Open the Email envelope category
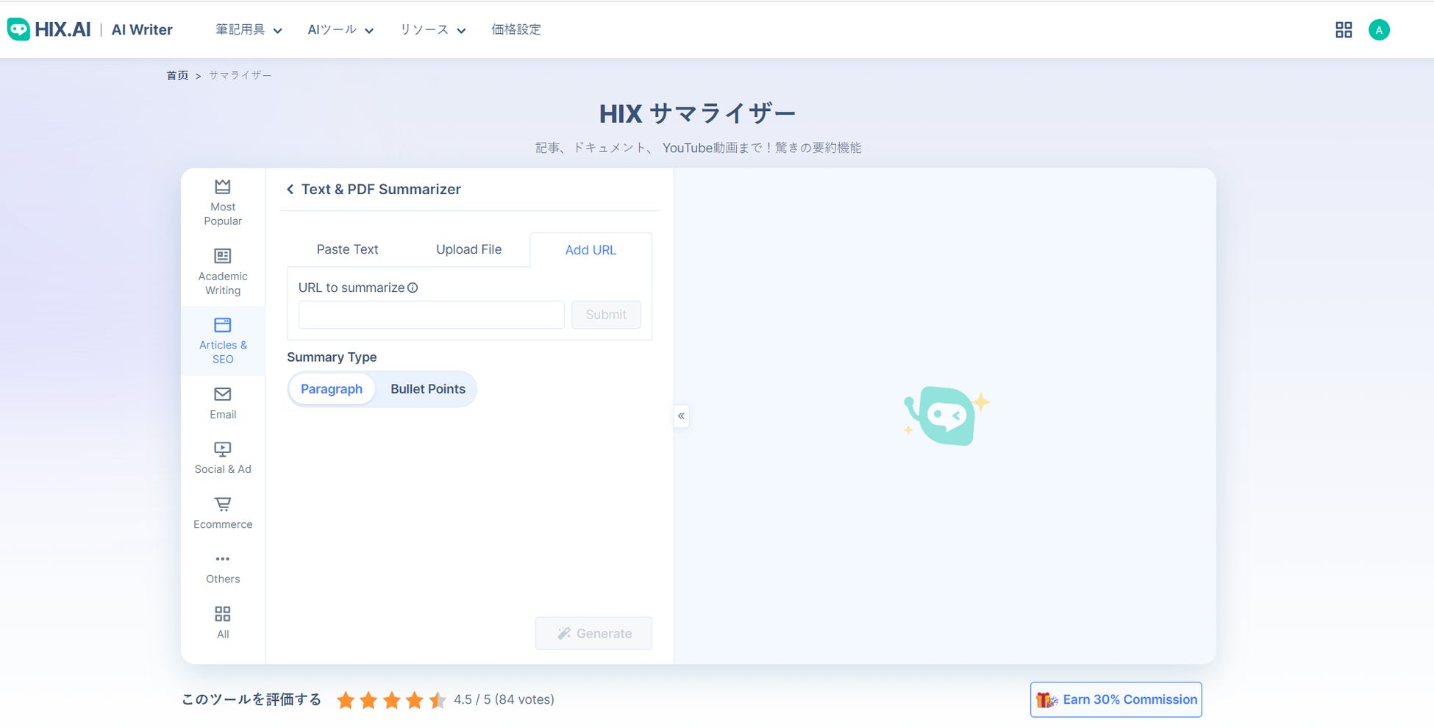 pyautogui.click(x=223, y=394)
